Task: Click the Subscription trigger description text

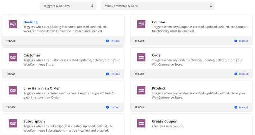Action: pos(68,128)
